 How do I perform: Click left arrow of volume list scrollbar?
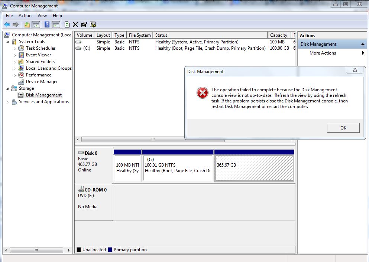click(78, 139)
